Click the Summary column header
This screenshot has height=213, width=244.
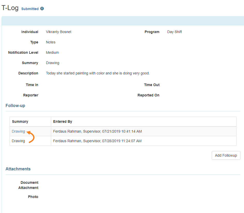(x=20, y=121)
